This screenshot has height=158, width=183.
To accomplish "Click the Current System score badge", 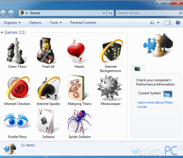I will click(168, 94).
